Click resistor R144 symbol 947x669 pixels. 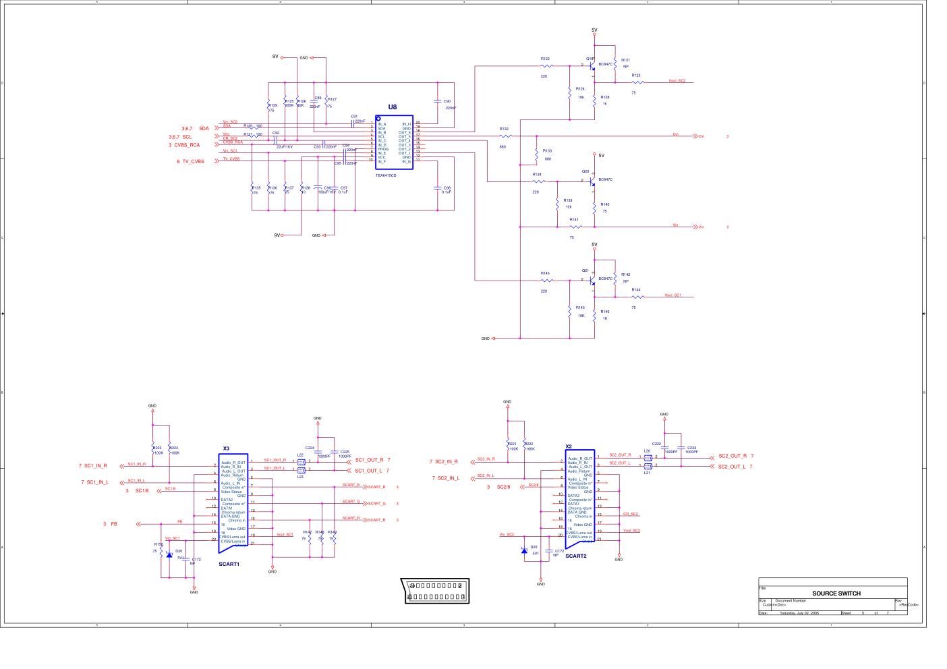coord(637,297)
